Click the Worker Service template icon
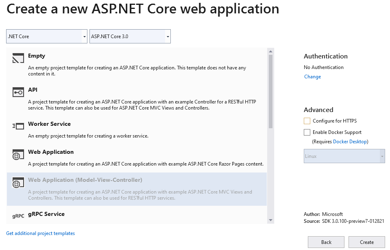The image size is (390, 250). coord(18,126)
